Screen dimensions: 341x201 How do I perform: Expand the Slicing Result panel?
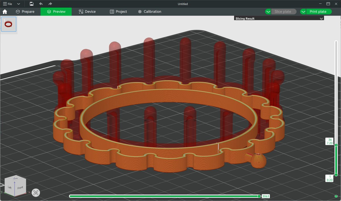tap(321, 18)
